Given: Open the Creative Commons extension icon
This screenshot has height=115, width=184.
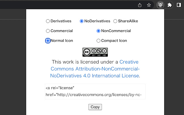Looking at the screenshot, I should tap(160, 5).
